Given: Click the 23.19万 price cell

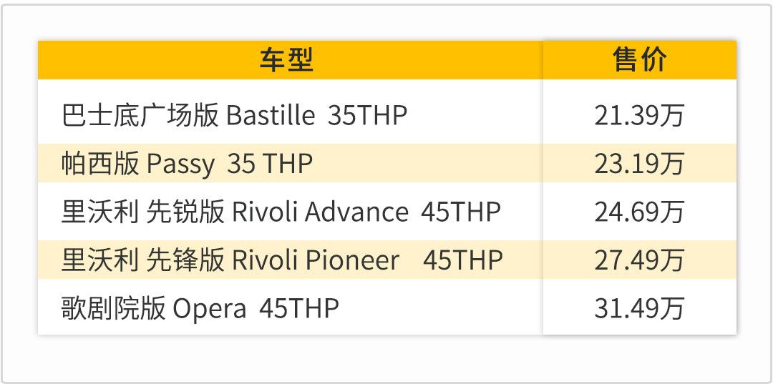Looking at the screenshot, I should click(639, 164).
